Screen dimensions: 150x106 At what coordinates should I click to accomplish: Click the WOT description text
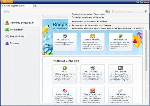pos(65,77)
